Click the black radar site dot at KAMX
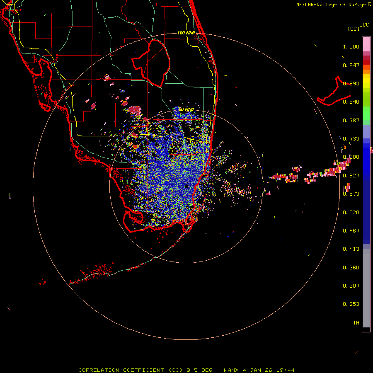This screenshot has width=373, height=373. click(x=186, y=186)
